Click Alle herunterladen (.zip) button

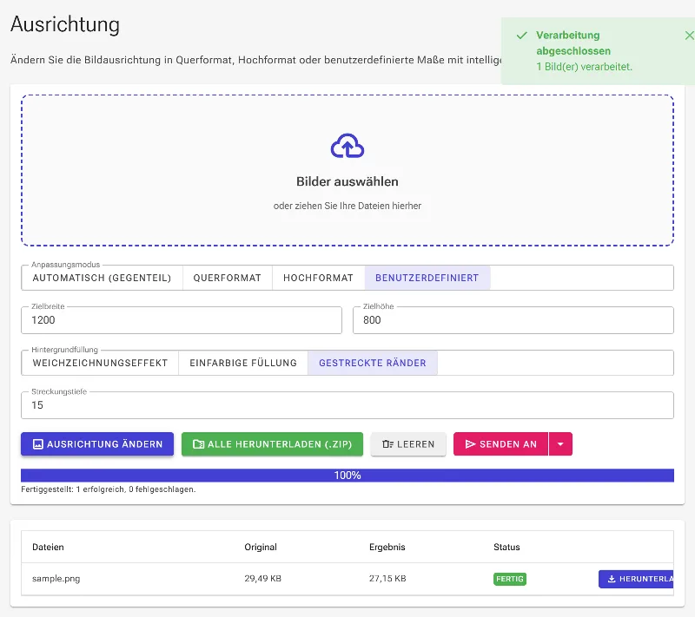tap(272, 444)
